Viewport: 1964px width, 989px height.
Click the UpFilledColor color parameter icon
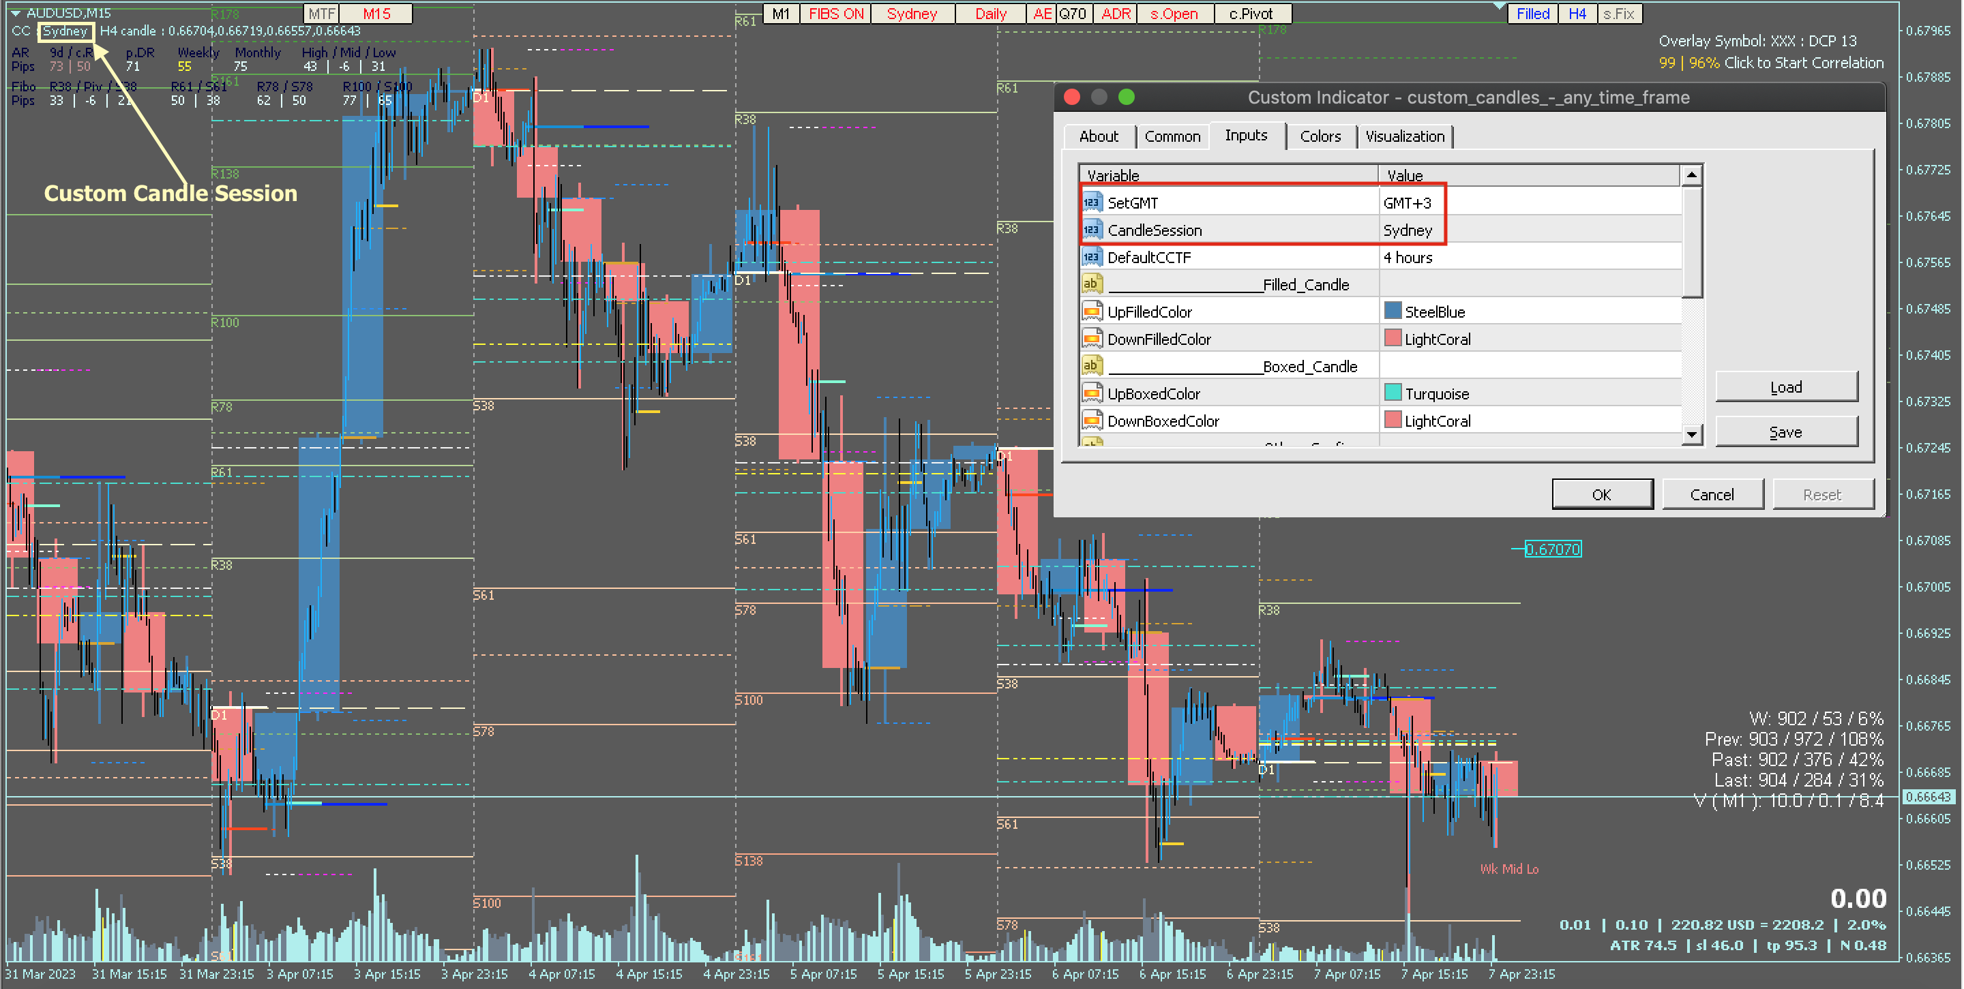click(1092, 311)
